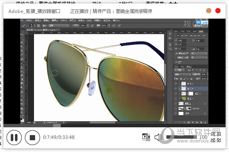
Task: Toggle pressure-for-opacity icon beside the opacity field
Action: click(92, 25)
